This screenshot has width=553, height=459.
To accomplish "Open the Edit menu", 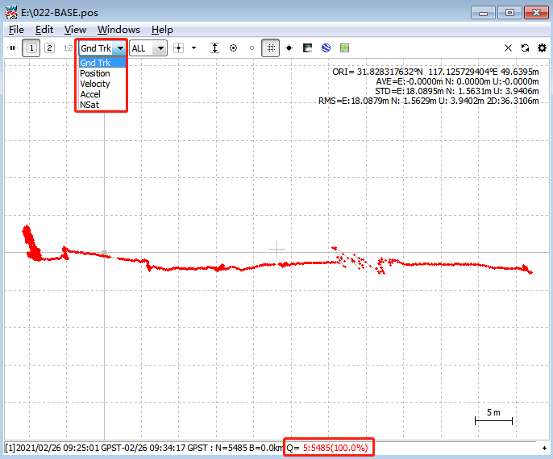I will (x=44, y=30).
